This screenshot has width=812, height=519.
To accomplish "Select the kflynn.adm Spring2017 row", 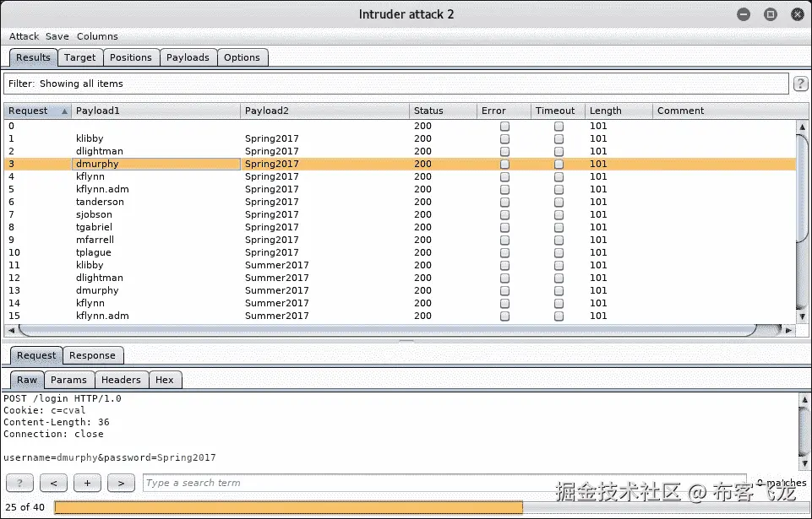I will [400, 189].
